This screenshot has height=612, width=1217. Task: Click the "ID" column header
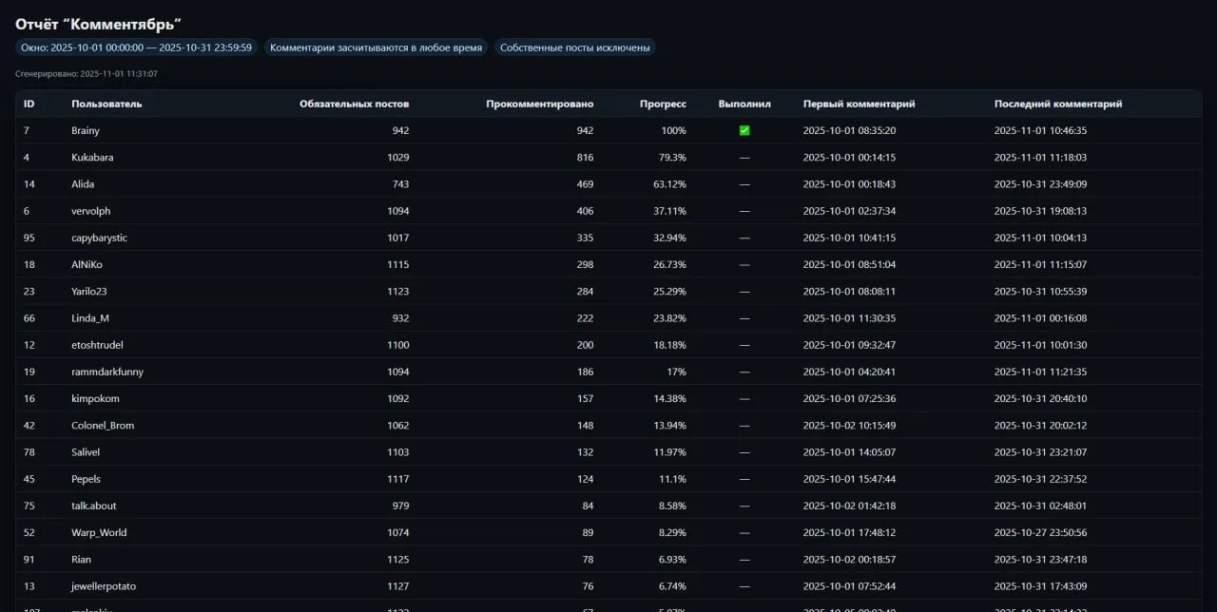(29, 104)
